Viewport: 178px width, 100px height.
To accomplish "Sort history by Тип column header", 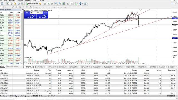I will pos(50,70).
